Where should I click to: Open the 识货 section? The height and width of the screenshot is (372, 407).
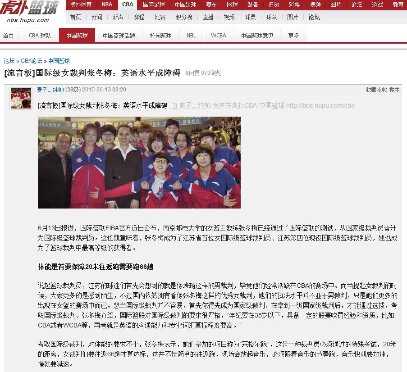click(x=274, y=5)
